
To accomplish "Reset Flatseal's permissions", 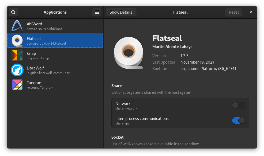I will [x=233, y=12].
